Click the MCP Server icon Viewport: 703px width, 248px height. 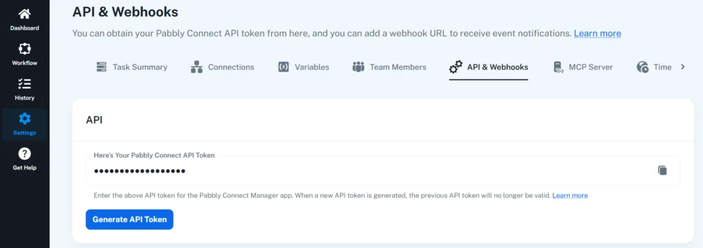(x=558, y=67)
